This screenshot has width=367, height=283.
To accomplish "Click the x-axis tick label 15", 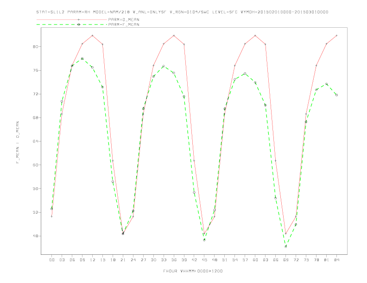I will [x=102, y=260].
